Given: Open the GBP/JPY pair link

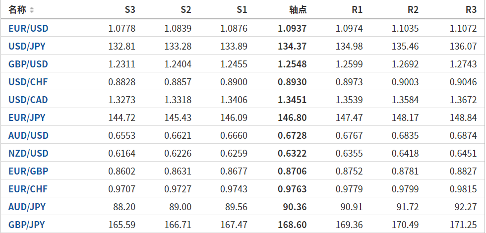Looking at the screenshot, I should click(27, 225).
